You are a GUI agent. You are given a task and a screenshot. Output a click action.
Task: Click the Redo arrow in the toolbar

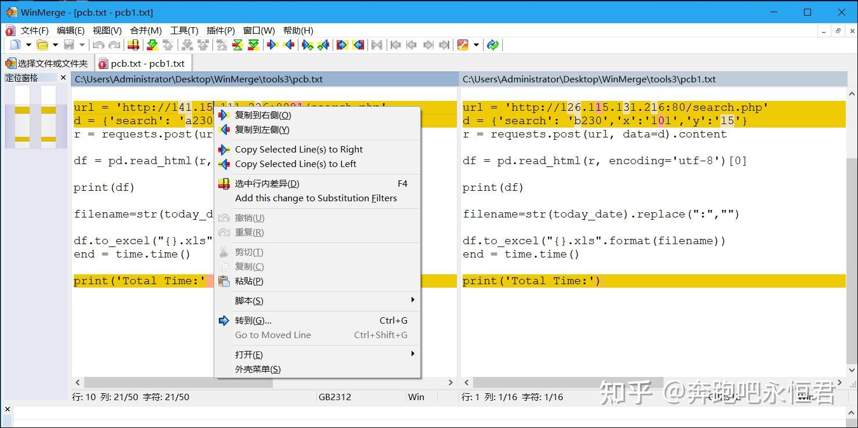pos(114,45)
